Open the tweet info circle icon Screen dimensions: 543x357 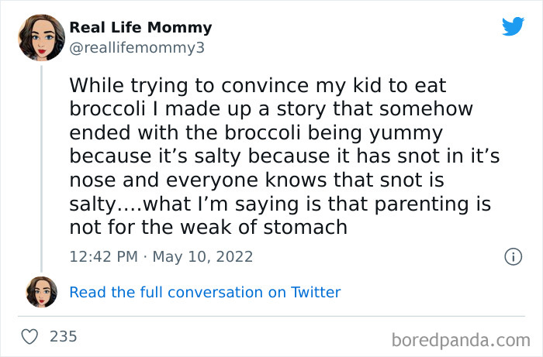[513, 256]
